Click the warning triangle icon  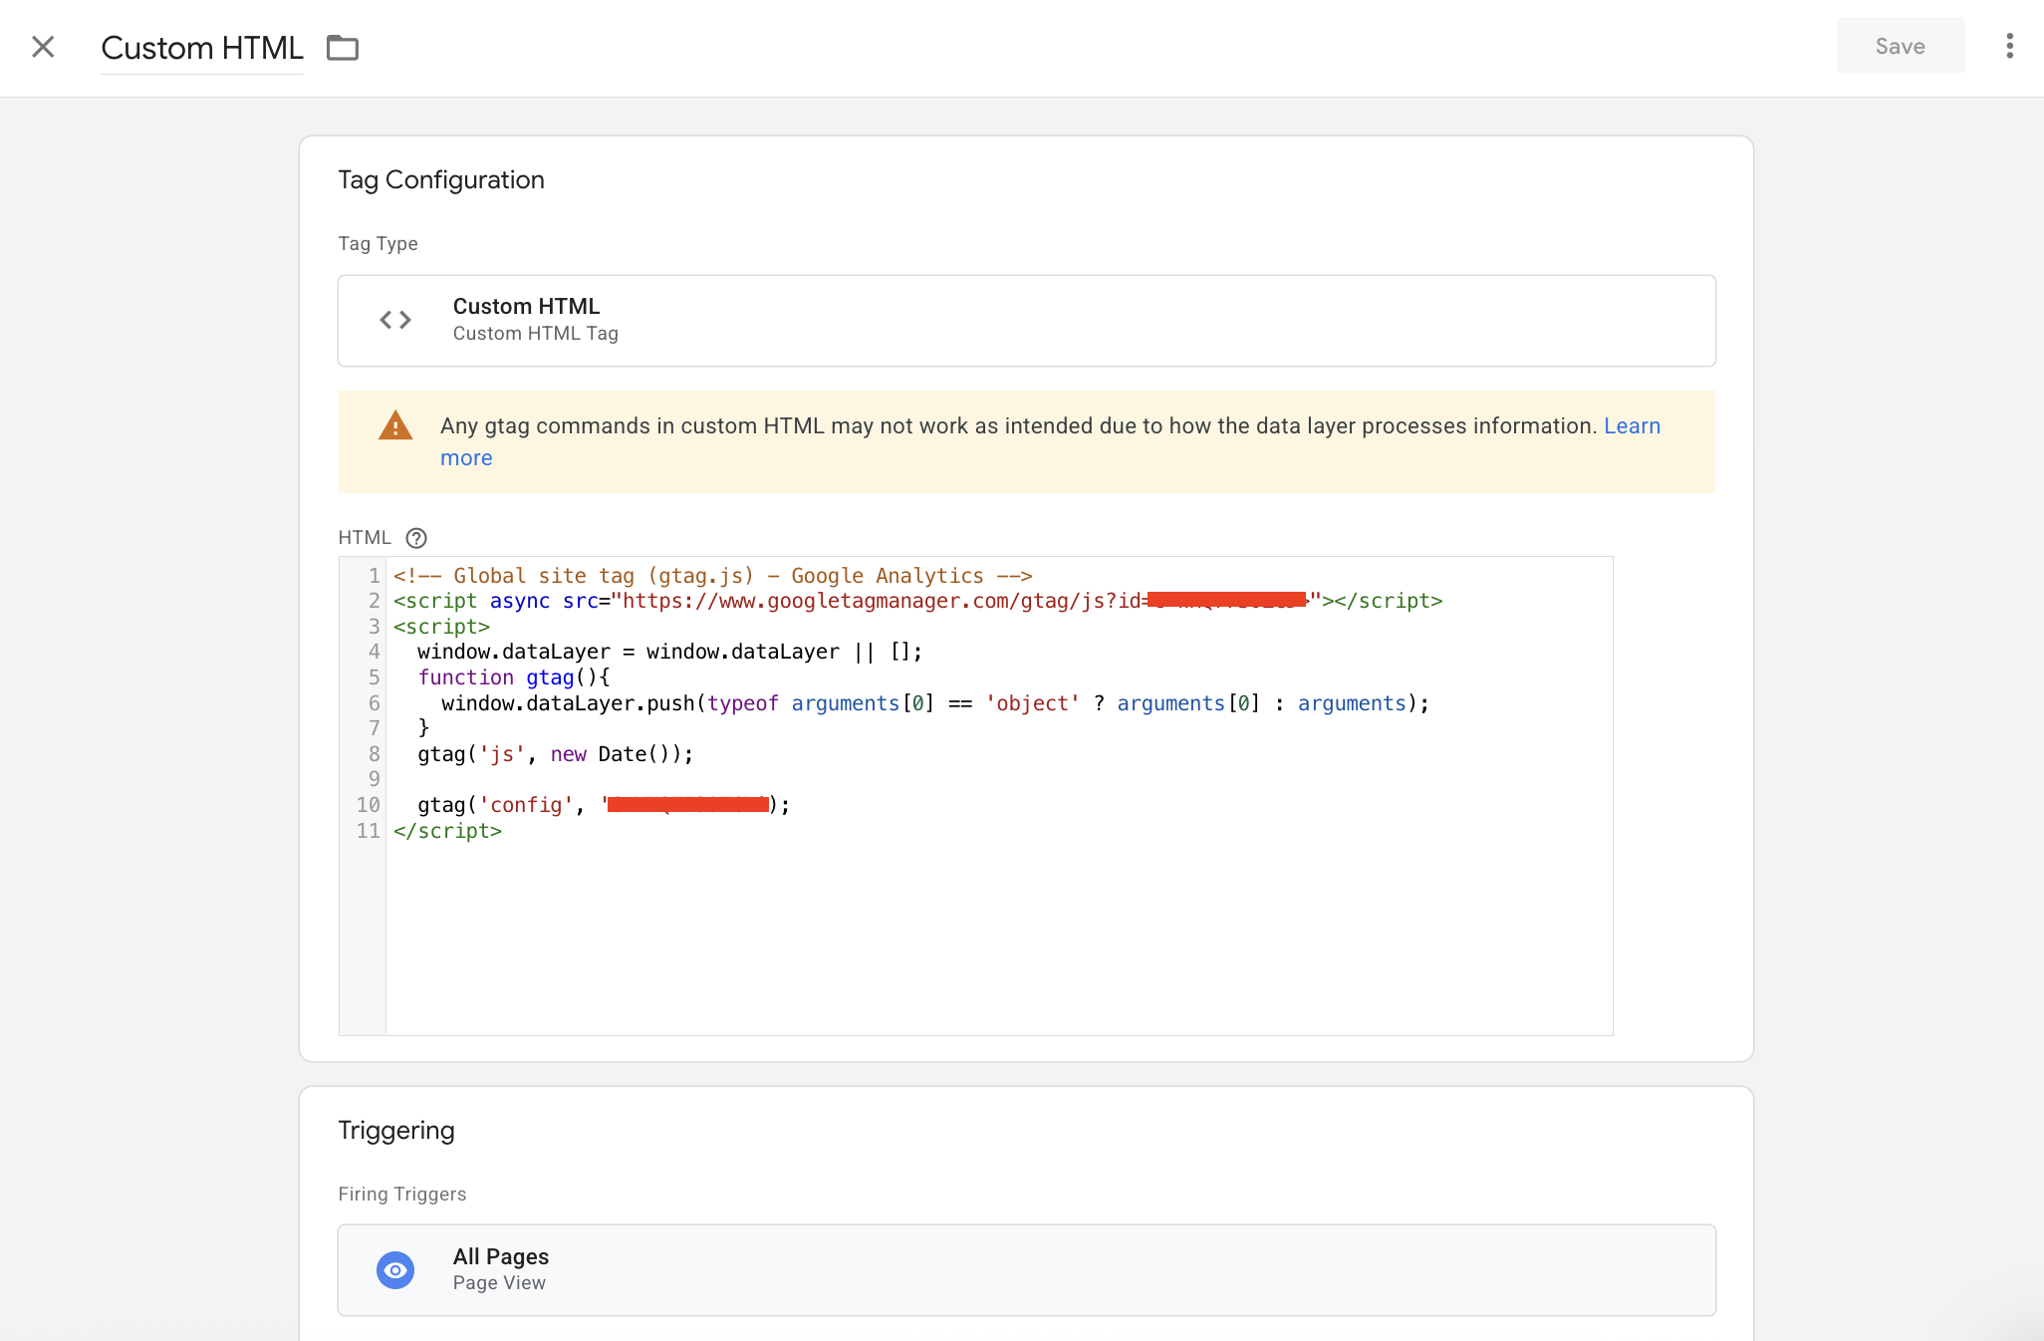pos(395,425)
